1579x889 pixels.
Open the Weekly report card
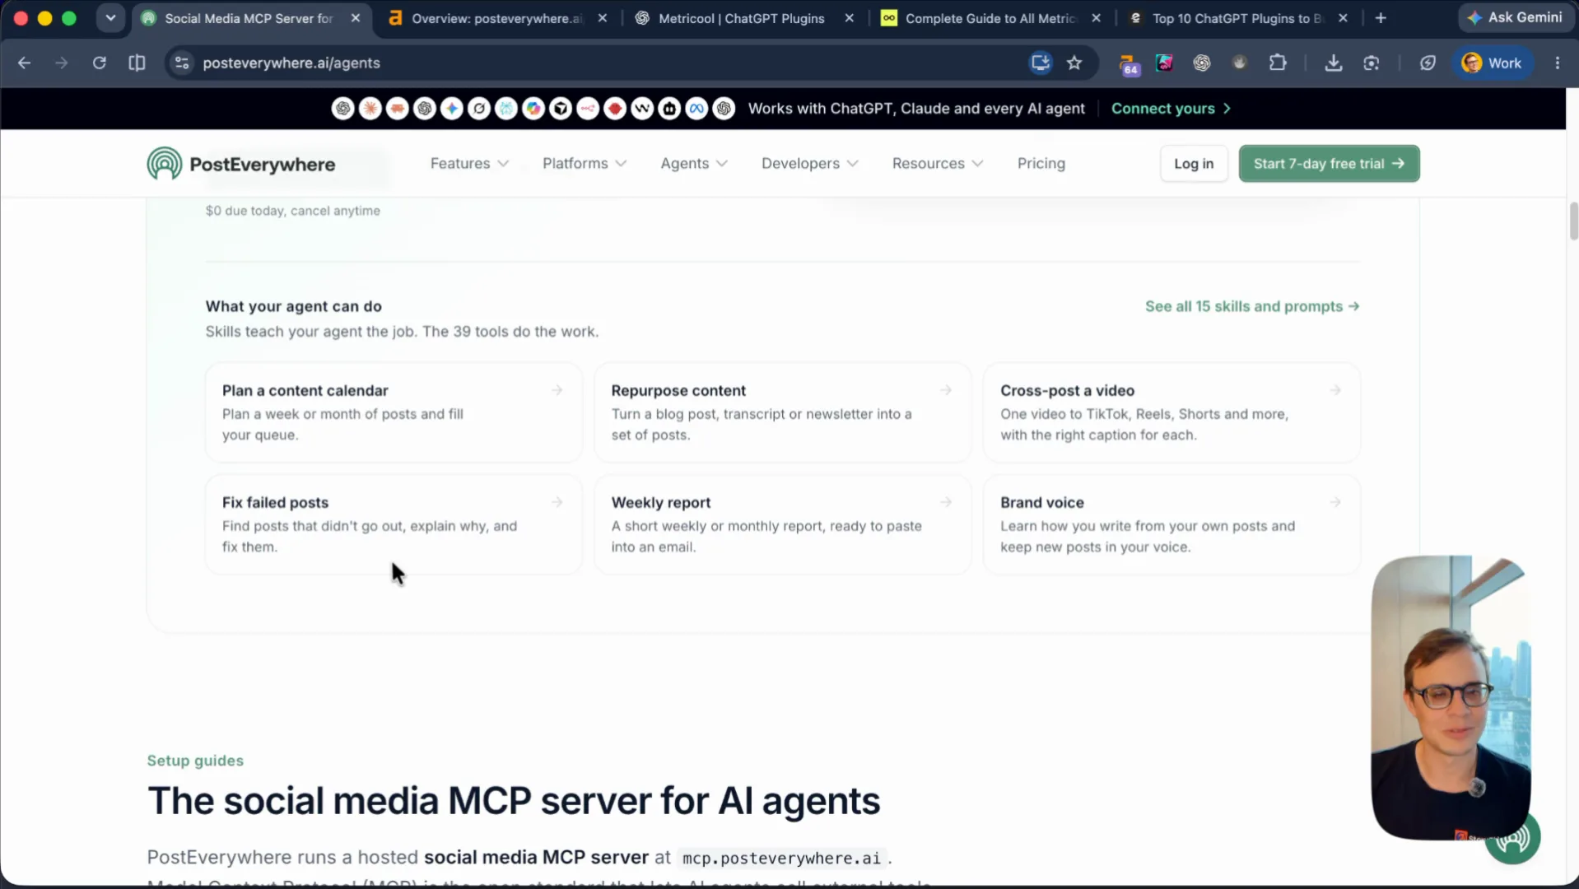[x=782, y=524]
